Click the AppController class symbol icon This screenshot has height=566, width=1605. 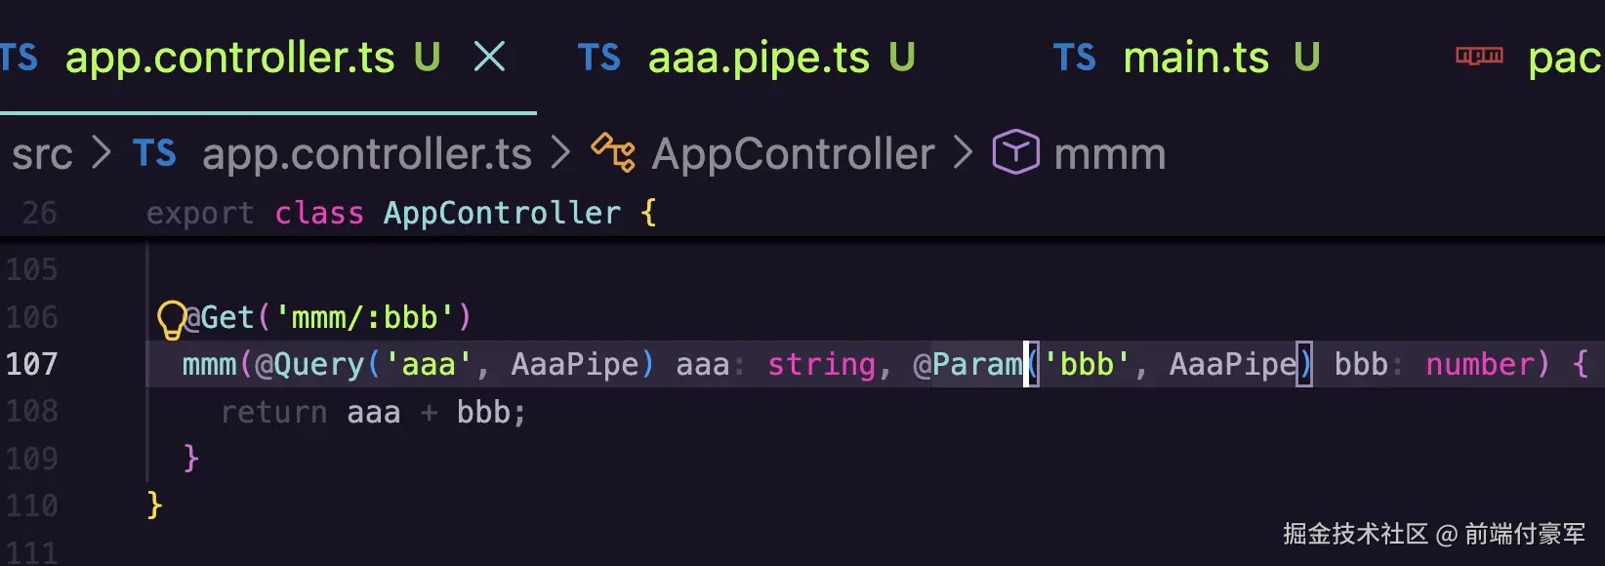(x=613, y=152)
